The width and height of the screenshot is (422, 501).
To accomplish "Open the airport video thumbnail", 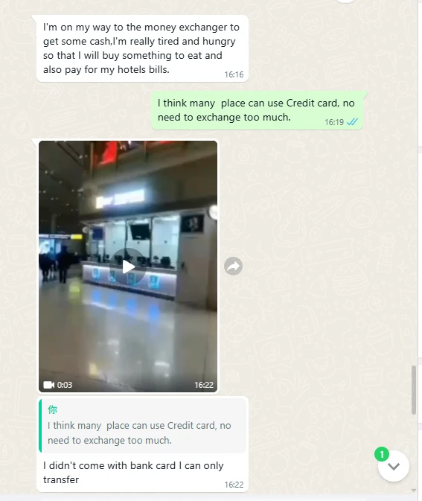I will tap(128, 267).
